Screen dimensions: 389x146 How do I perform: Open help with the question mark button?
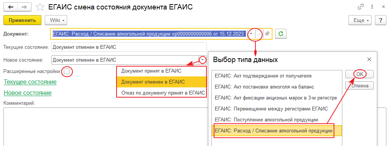[380, 20]
